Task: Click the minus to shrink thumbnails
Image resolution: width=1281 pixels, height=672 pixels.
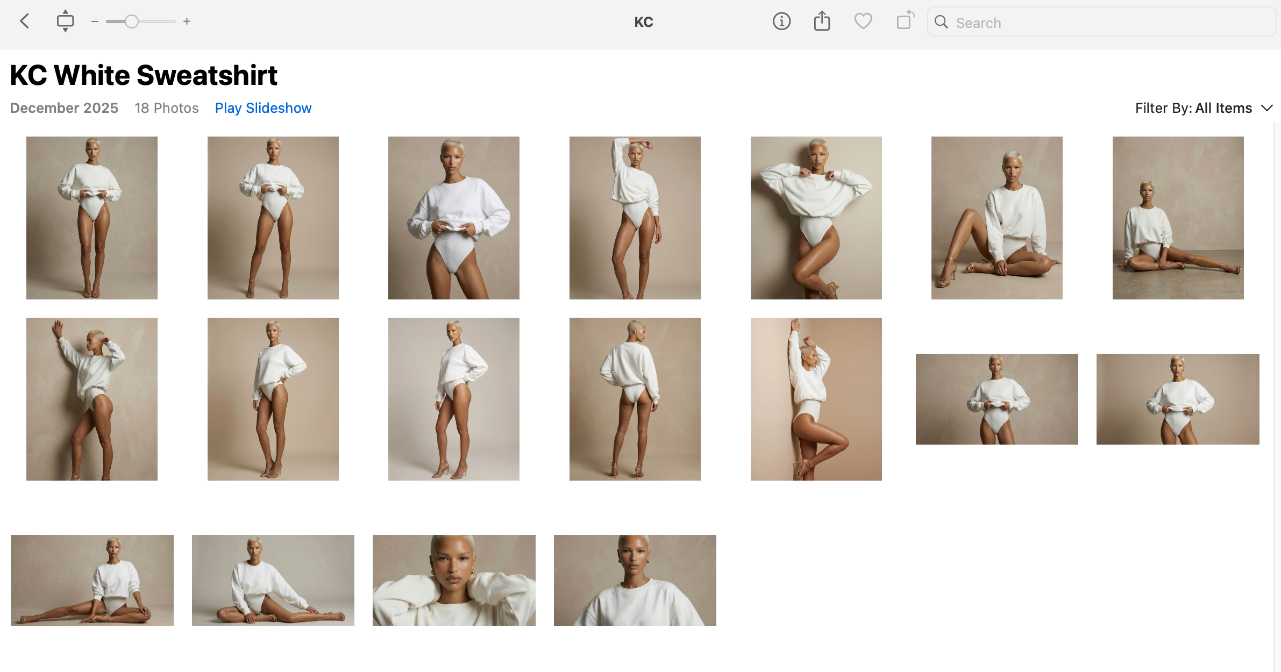Action: (94, 22)
